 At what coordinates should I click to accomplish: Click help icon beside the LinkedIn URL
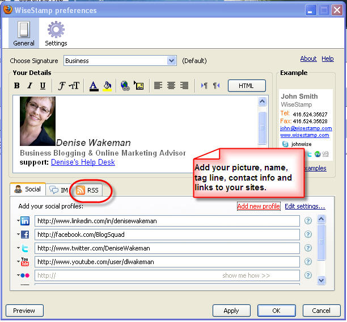pos(308,221)
